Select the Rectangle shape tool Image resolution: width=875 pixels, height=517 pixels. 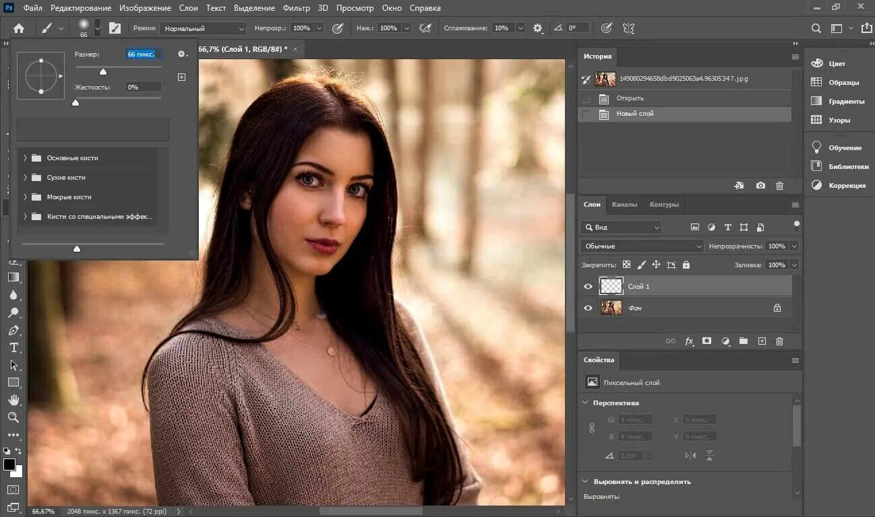(x=13, y=382)
